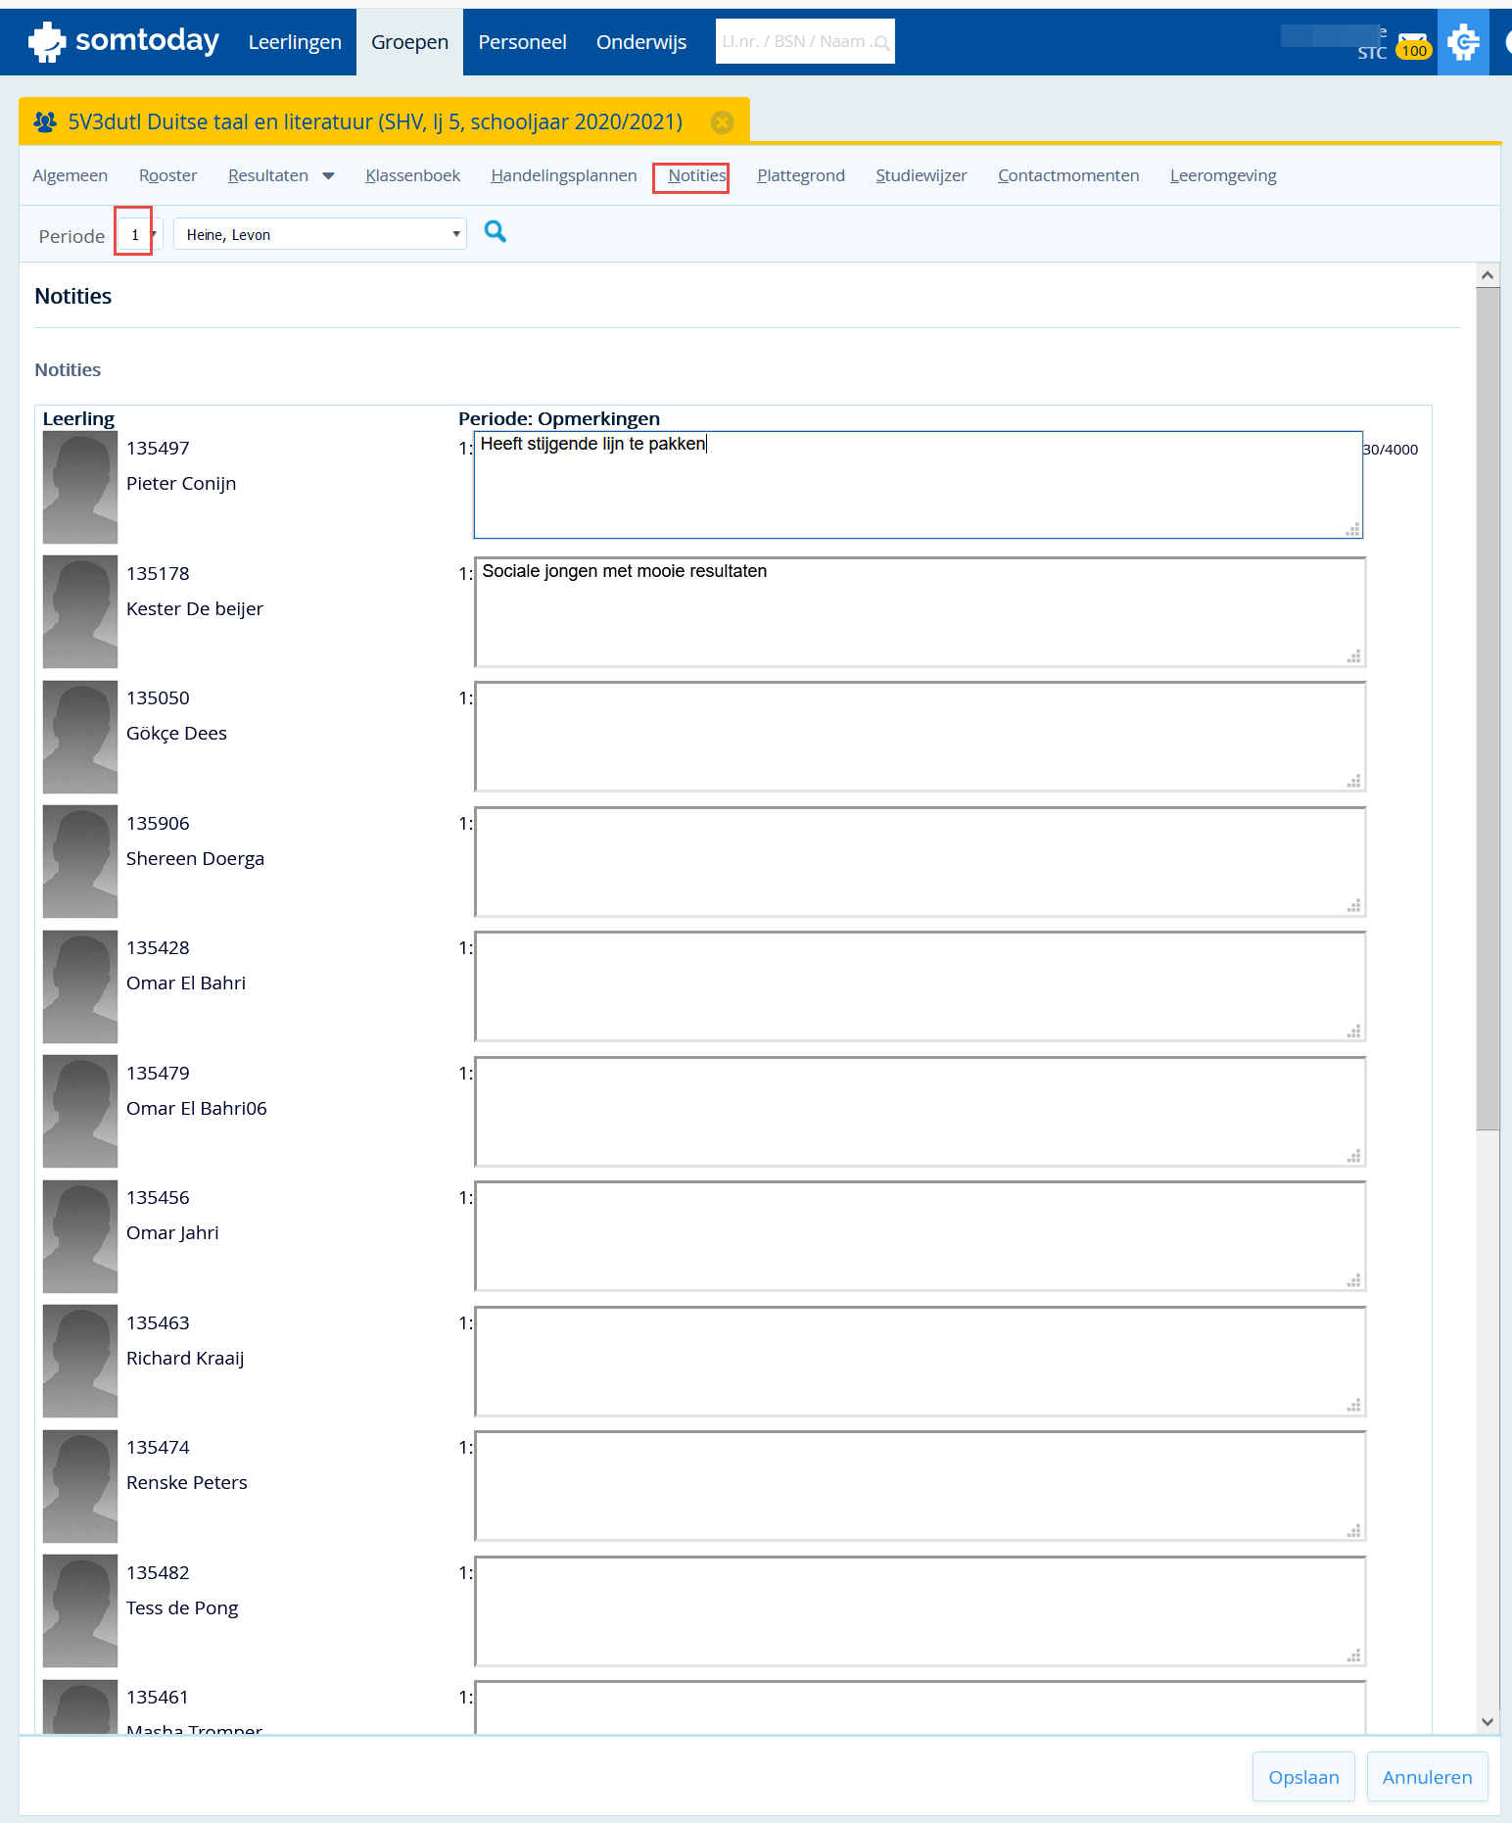The width and height of the screenshot is (1512, 1823).
Task: Click the resize grip of Pieter Conijn's note
Action: (1353, 529)
